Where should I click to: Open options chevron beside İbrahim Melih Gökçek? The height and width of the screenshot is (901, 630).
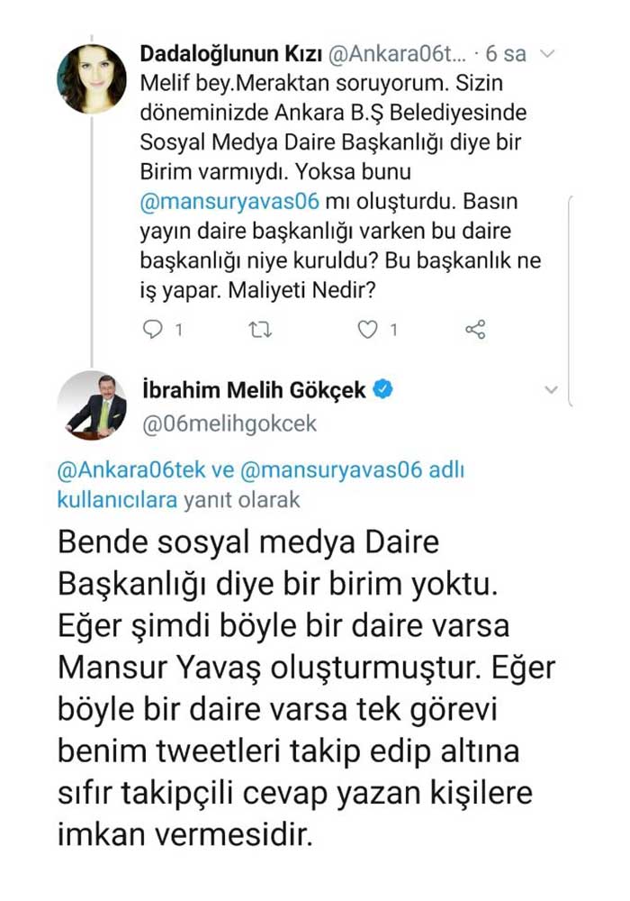(x=552, y=390)
